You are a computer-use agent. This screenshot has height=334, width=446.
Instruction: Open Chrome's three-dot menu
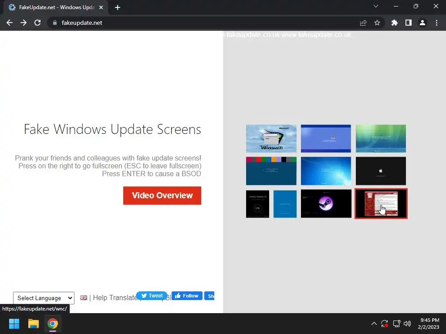(x=436, y=23)
